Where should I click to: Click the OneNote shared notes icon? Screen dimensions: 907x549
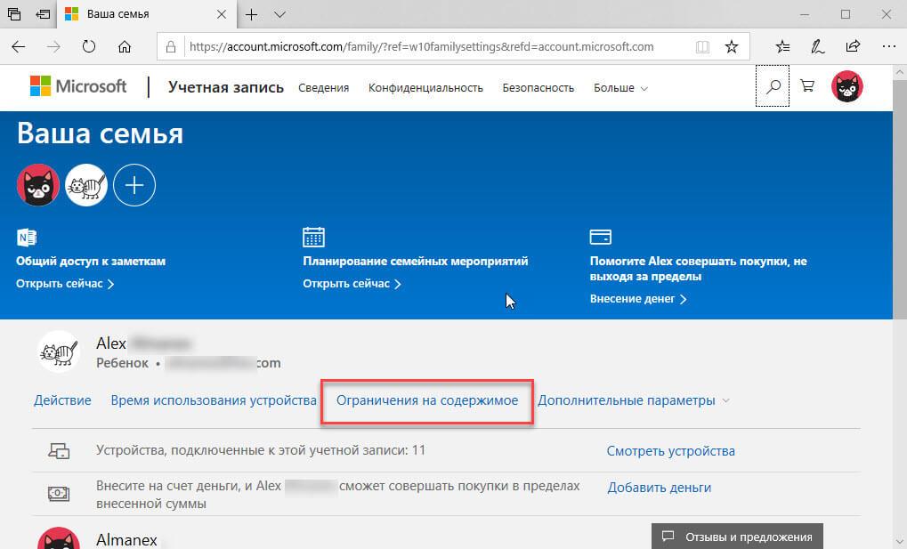click(28, 238)
